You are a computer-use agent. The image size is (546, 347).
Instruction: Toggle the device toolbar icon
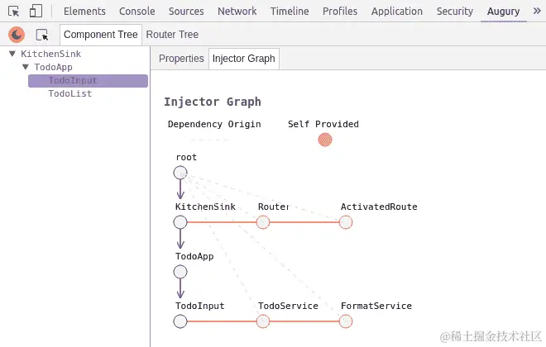pos(36,11)
